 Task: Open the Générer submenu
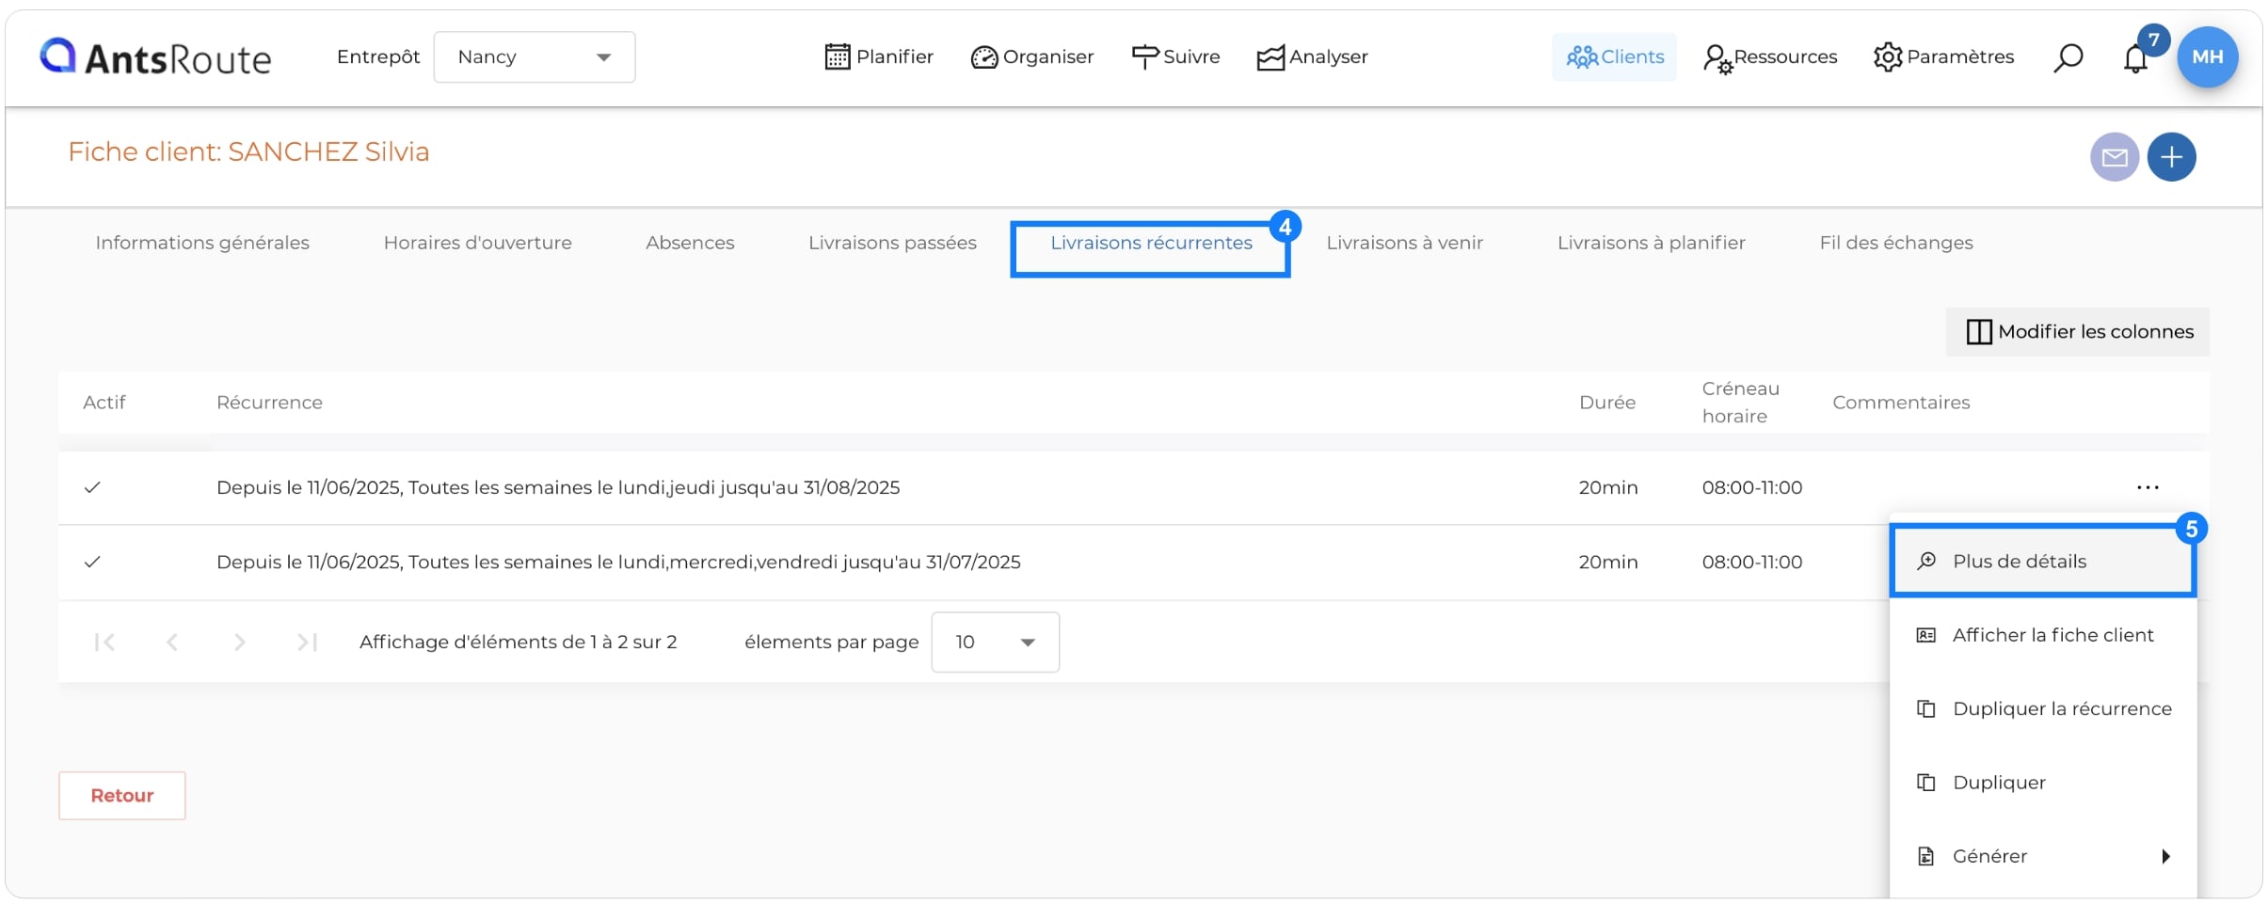click(2043, 856)
